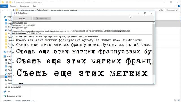Viewport: 181px width, 102px height.
Task: Open the Поделиться ribbon tab
Action: [x=25, y=6]
